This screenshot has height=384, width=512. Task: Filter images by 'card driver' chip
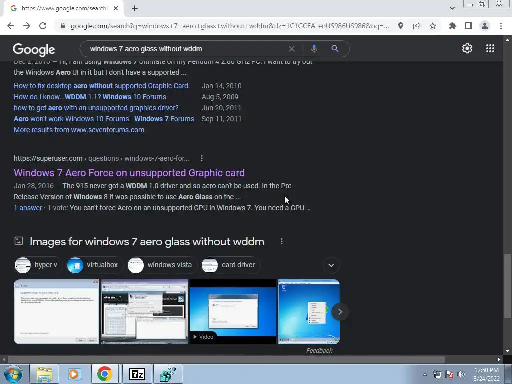[x=230, y=265]
